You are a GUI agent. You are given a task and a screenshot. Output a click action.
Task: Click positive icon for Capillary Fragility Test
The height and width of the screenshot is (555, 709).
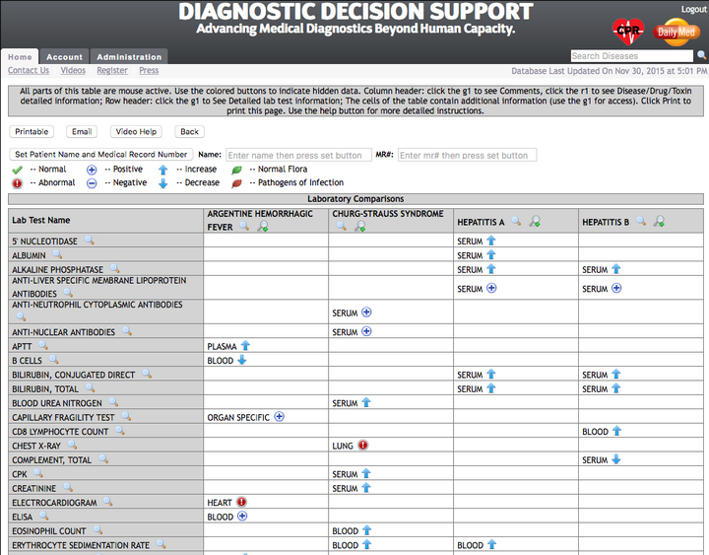[280, 416]
